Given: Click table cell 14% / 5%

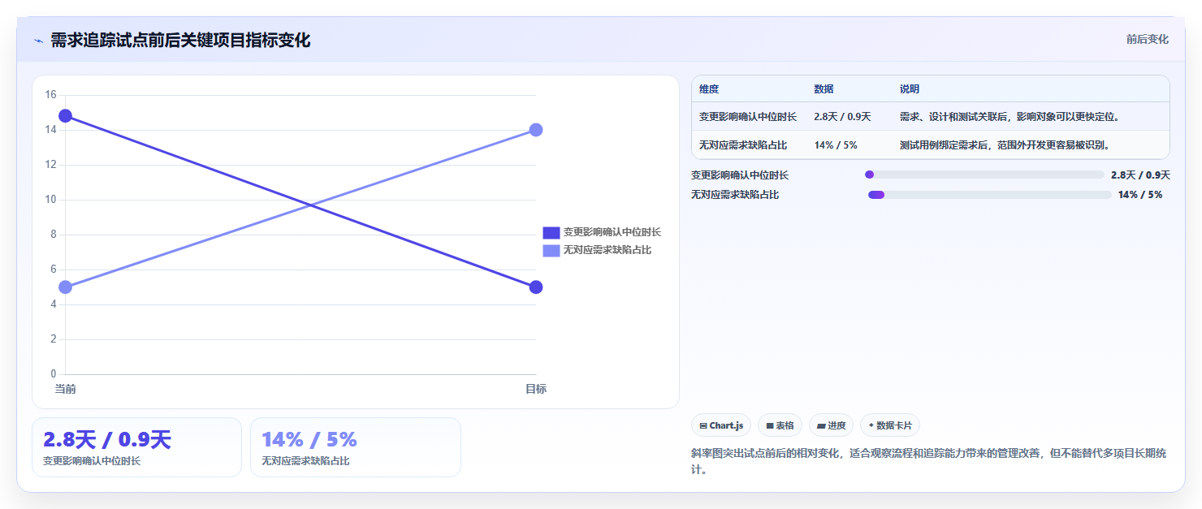Looking at the screenshot, I should (836, 145).
